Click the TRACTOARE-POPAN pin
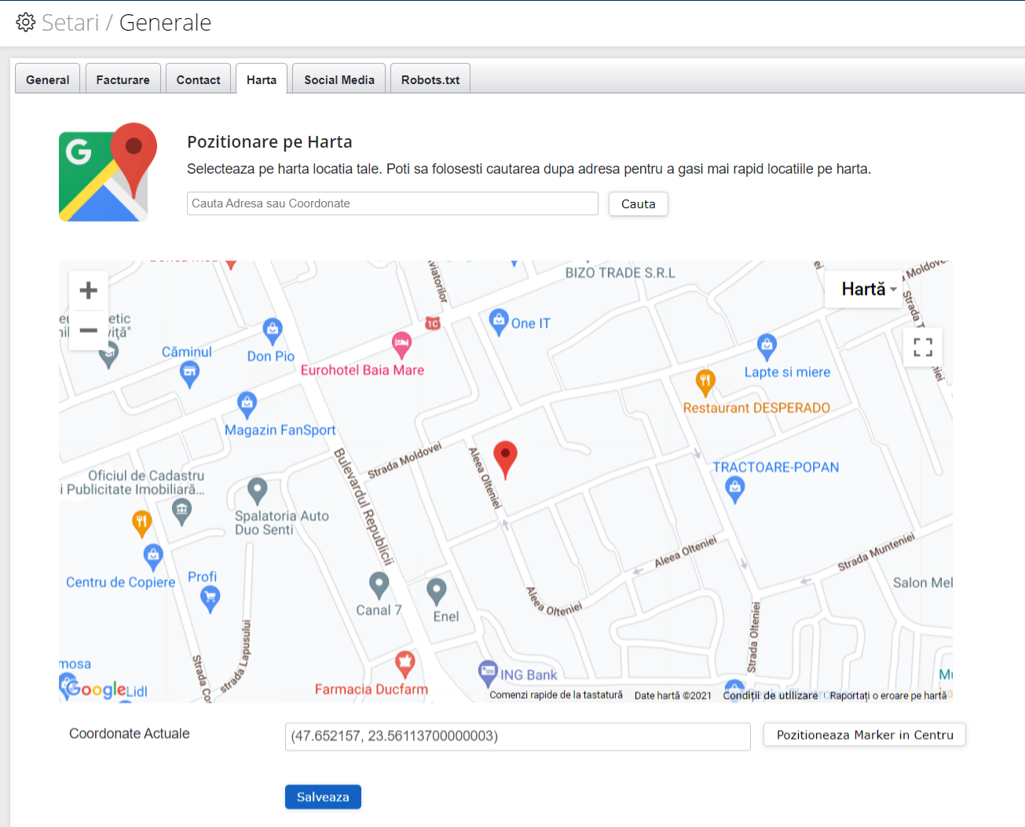 point(735,490)
